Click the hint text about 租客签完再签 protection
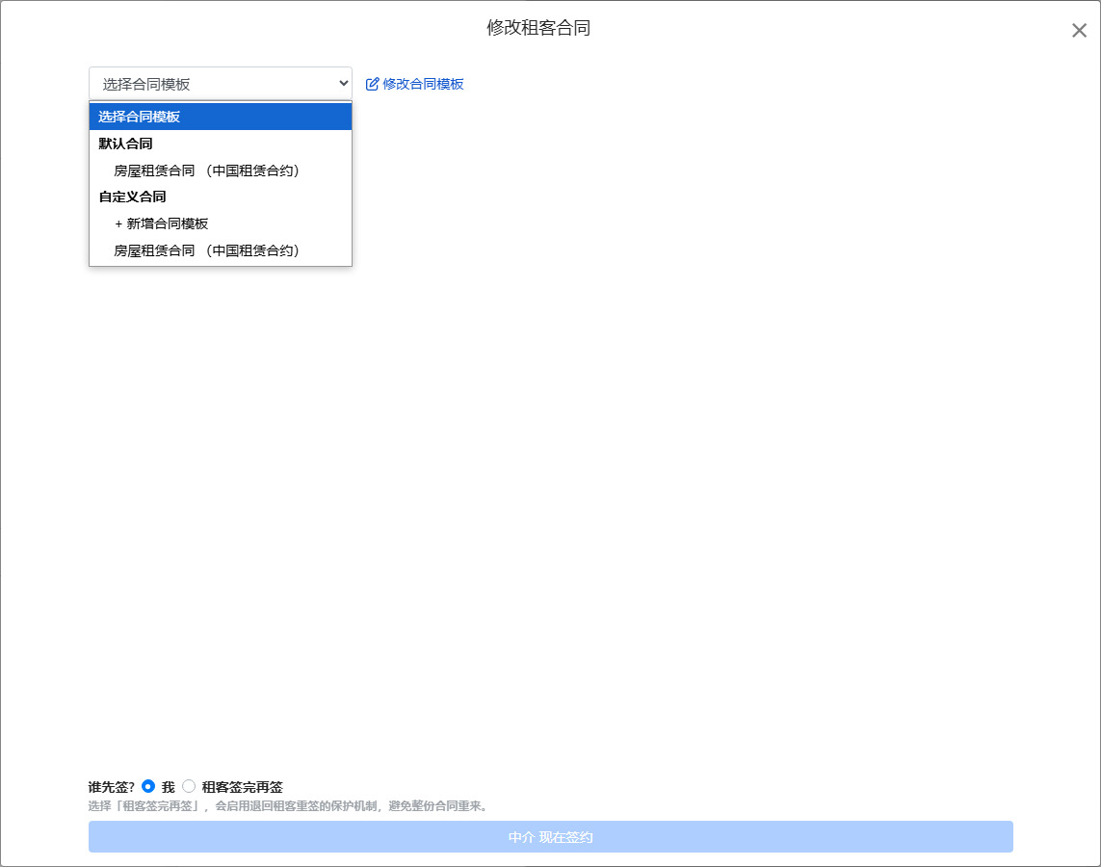This screenshot has width=1101, height=867. click(x=288, y=806)
